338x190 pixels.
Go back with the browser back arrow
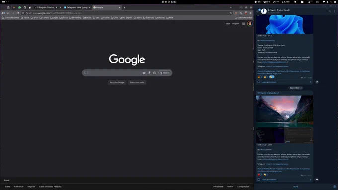[x=8, y=13]
